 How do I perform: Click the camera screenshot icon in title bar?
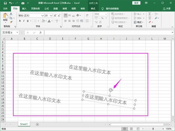click(x=23, y=3)
